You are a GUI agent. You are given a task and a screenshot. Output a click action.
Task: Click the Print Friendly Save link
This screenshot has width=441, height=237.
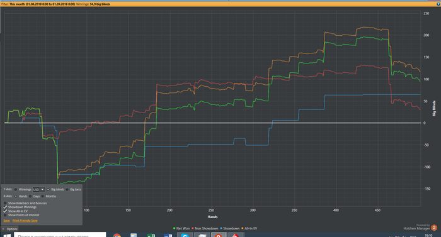coord(25,221)
